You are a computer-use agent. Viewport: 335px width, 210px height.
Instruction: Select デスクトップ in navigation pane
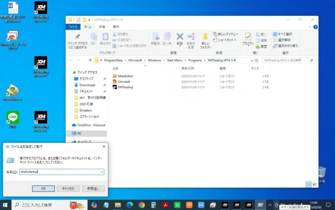point(87,78)
